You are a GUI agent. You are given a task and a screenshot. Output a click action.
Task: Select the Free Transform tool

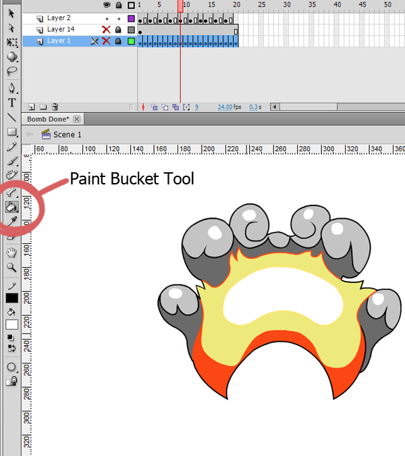point(11,43)
